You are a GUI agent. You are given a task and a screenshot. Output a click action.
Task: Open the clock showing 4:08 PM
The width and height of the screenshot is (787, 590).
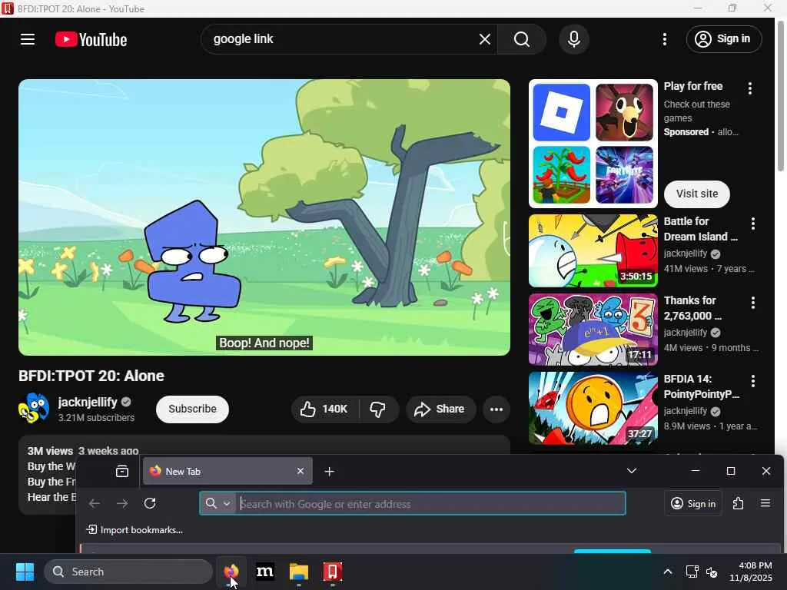pos(751,572)
